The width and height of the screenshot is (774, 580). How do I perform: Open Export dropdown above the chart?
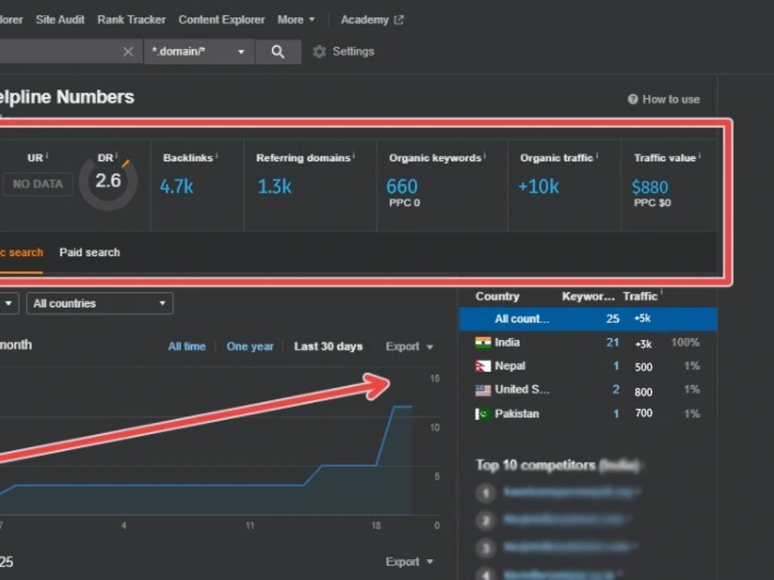pos(409,346)
